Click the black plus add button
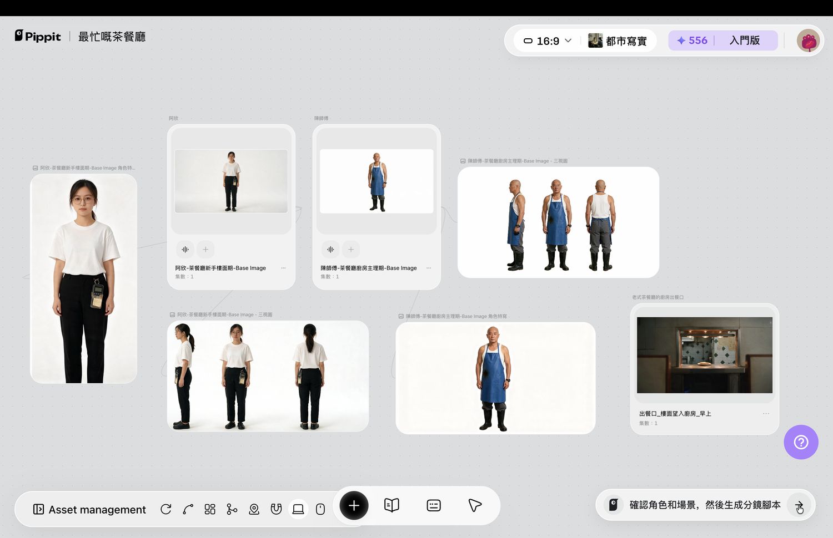 click(354, 505)
